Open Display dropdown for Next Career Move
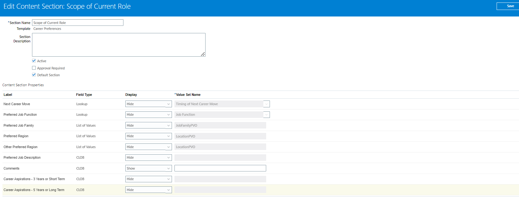The height and width of the screenshot is (201, 519). coord(149,104)
